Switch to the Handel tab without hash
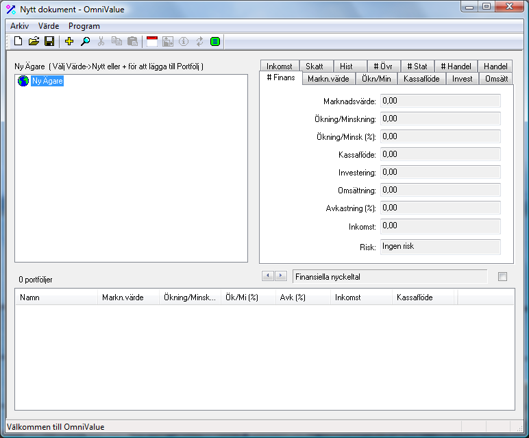529x438 pixels. click(495, 66)
